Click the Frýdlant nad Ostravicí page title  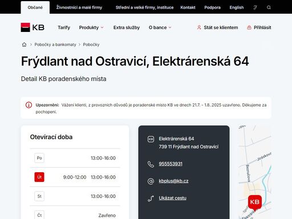[135, 62]
